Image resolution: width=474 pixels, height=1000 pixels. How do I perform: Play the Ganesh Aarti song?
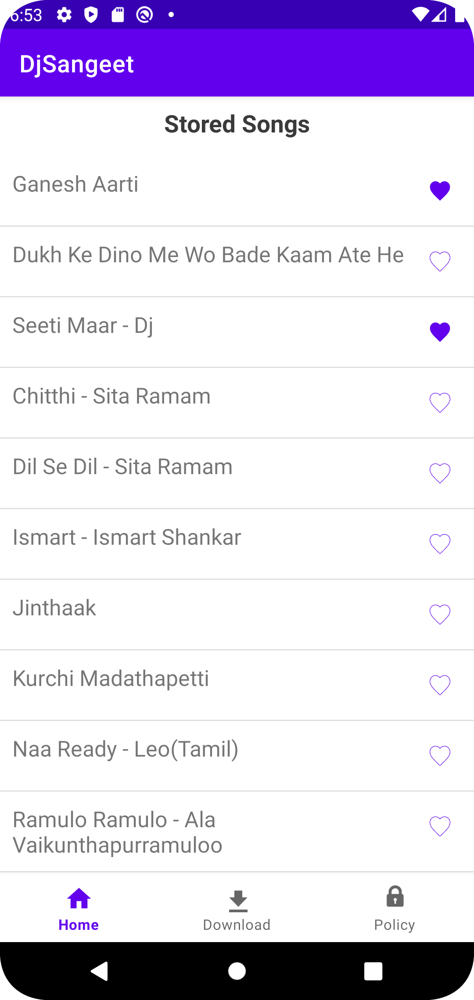pyautogui.click(x=75, y=184)
